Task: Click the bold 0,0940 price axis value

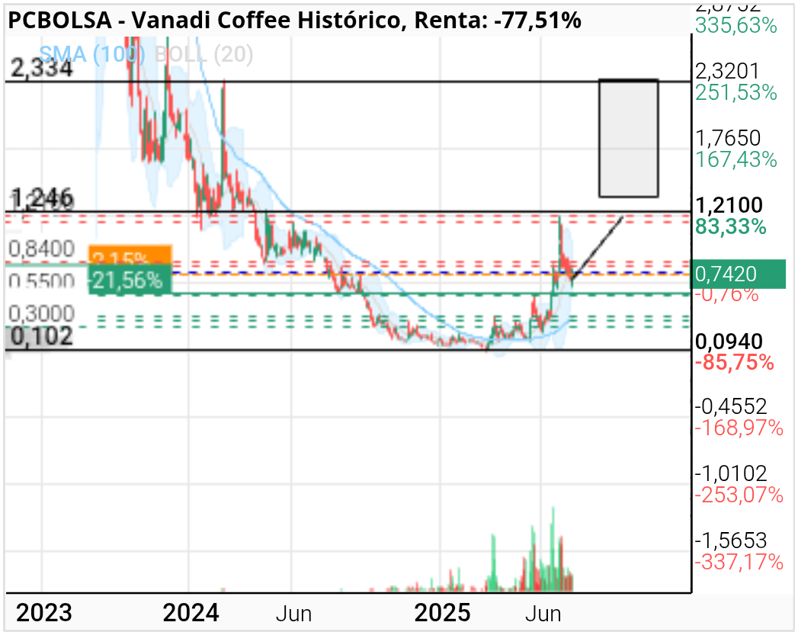Action: (729, 342)
